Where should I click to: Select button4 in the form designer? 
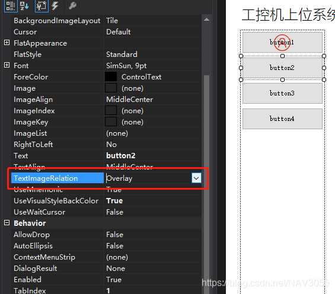[x=282, y=119]
